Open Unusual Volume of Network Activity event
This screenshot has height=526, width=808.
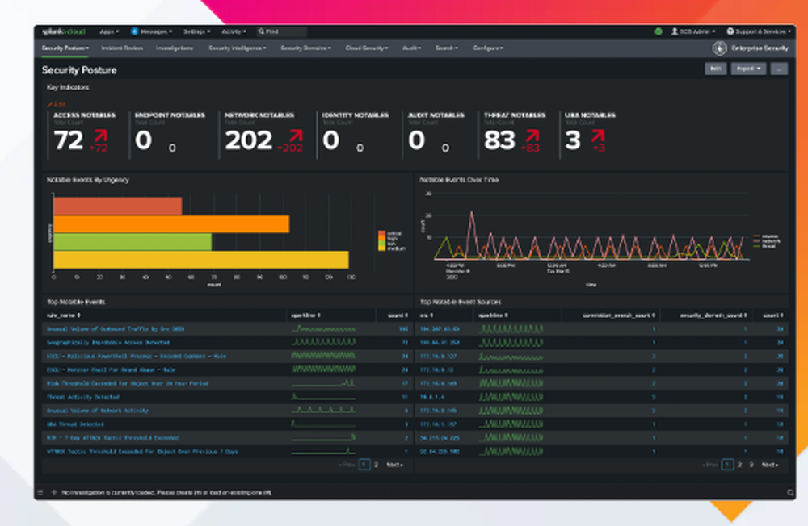point(98,411)
